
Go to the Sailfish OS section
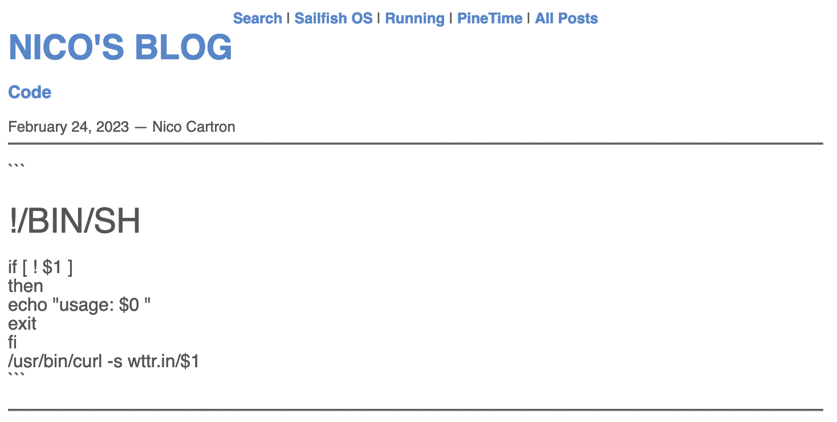coord(333,18)
